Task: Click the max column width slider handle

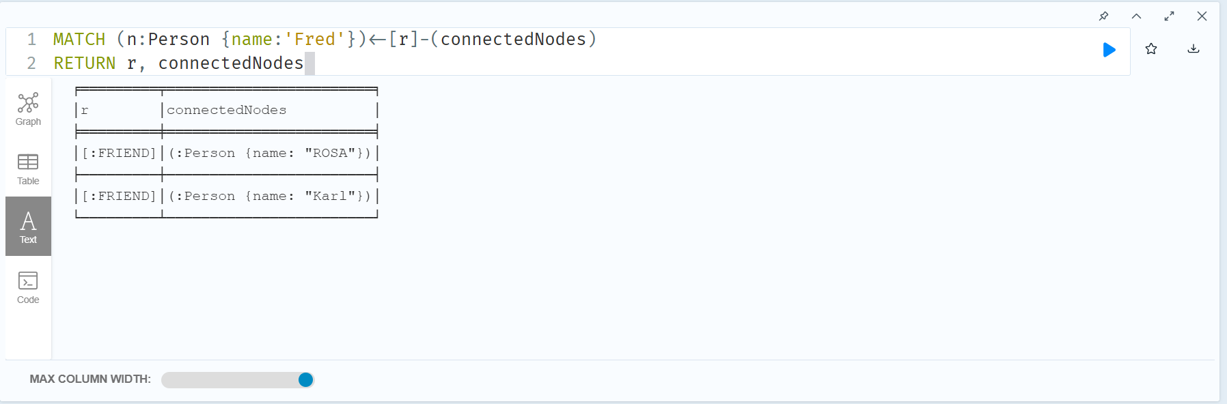Action: (306, 380)
